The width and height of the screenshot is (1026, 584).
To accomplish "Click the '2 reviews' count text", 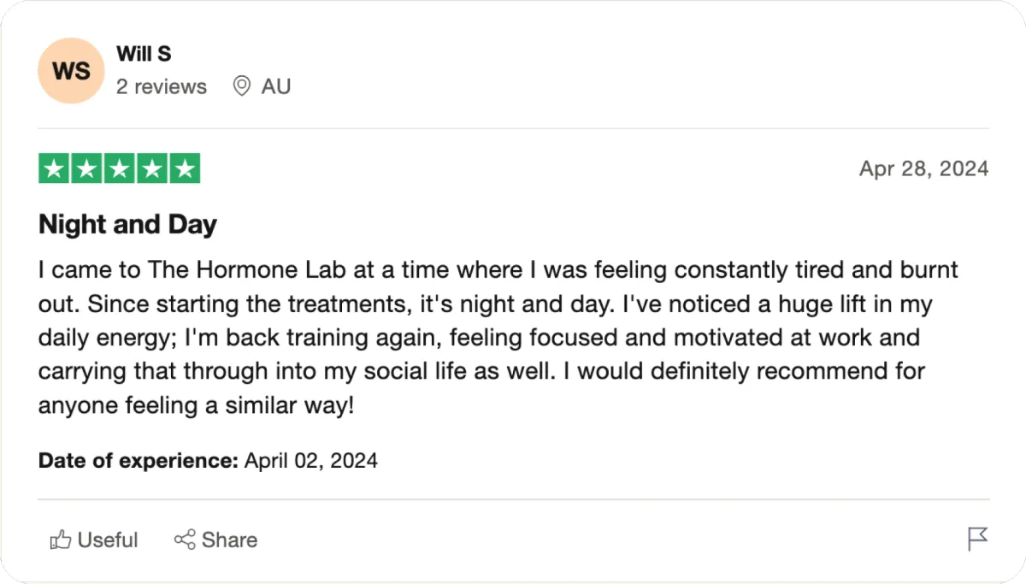I will click(x=162, y=86).
